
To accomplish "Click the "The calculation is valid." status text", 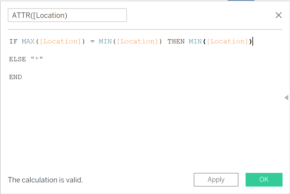I will click(45, 180).
